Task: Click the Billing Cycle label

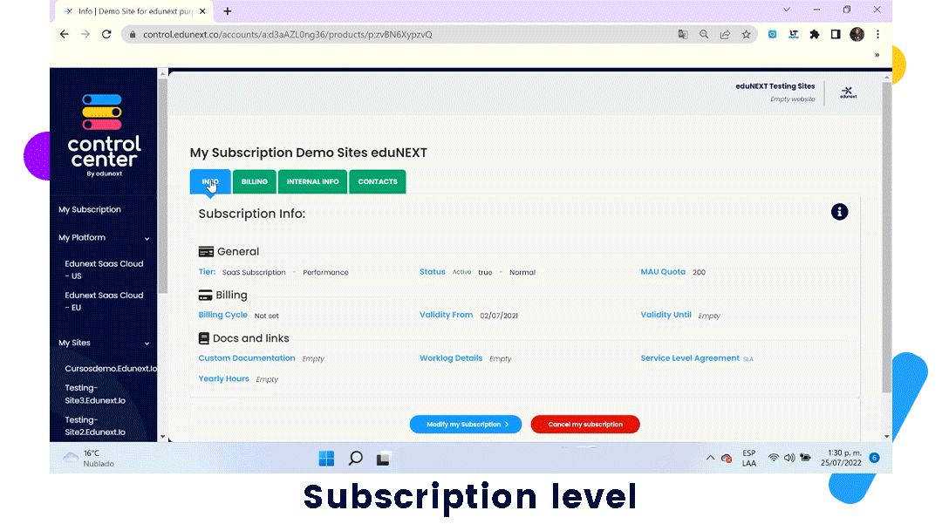Action: [x=223, y=315]
